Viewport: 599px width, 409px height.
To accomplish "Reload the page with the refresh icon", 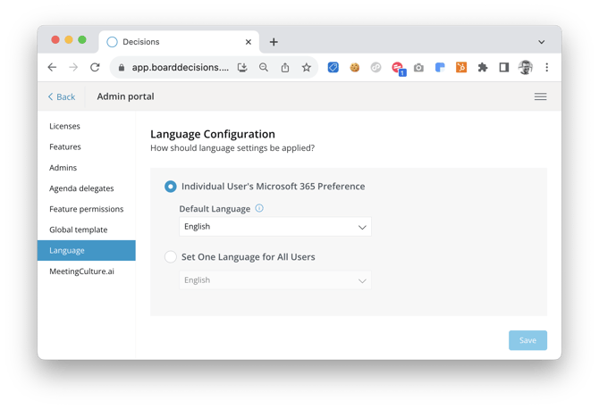I will coord(95,67).
